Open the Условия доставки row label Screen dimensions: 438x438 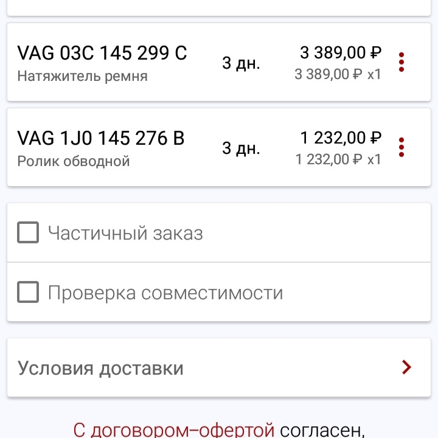click(x=100, y=368)
